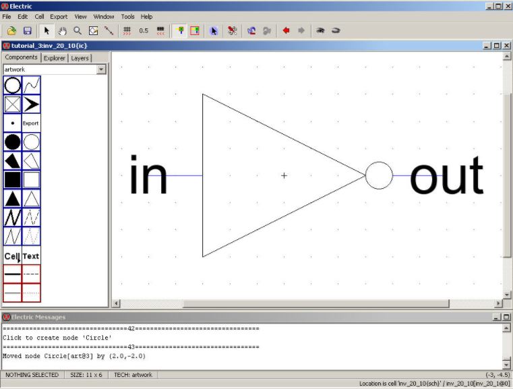Pick the filled circle artwork node
This screenshot has height=389, width=513.
click(12, 142)
